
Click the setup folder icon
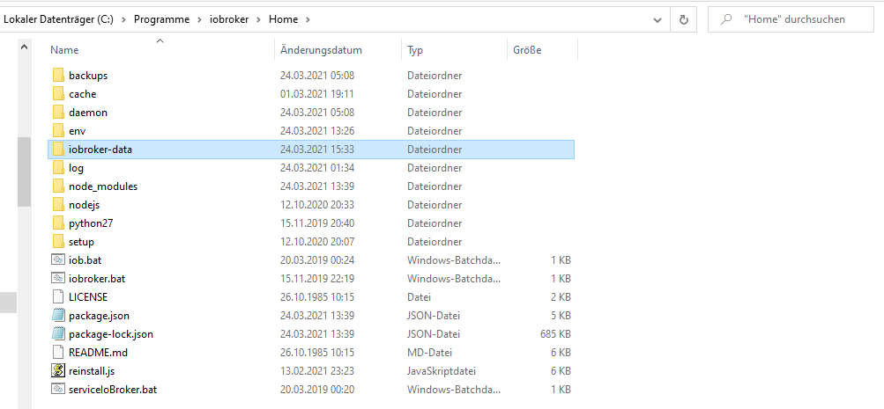pos(58,242)
